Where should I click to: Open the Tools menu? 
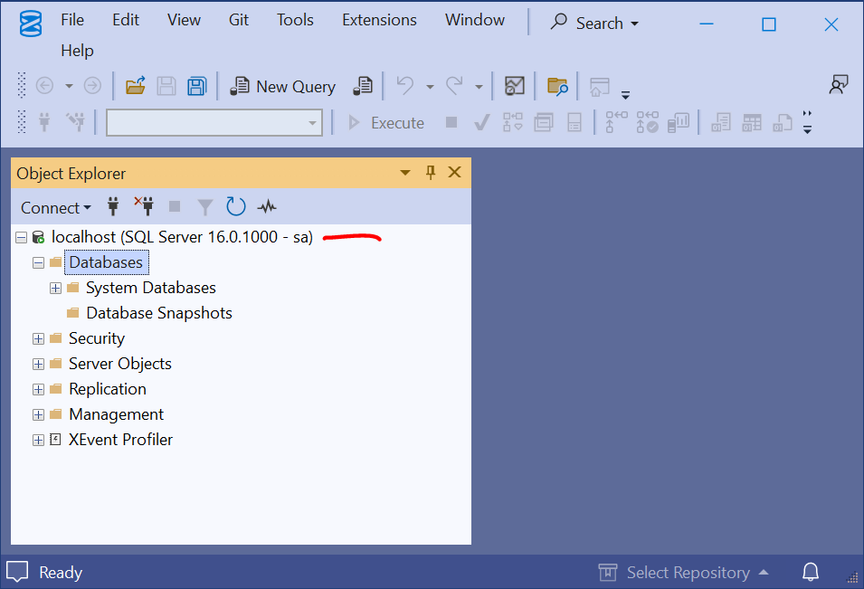tap(295, 20)
